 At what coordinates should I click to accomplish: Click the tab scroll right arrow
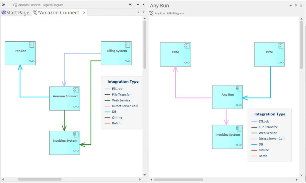coord(144,12)
